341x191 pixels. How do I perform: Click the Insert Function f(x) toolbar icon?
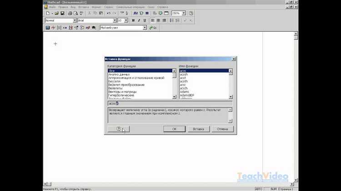click(135, 13)
